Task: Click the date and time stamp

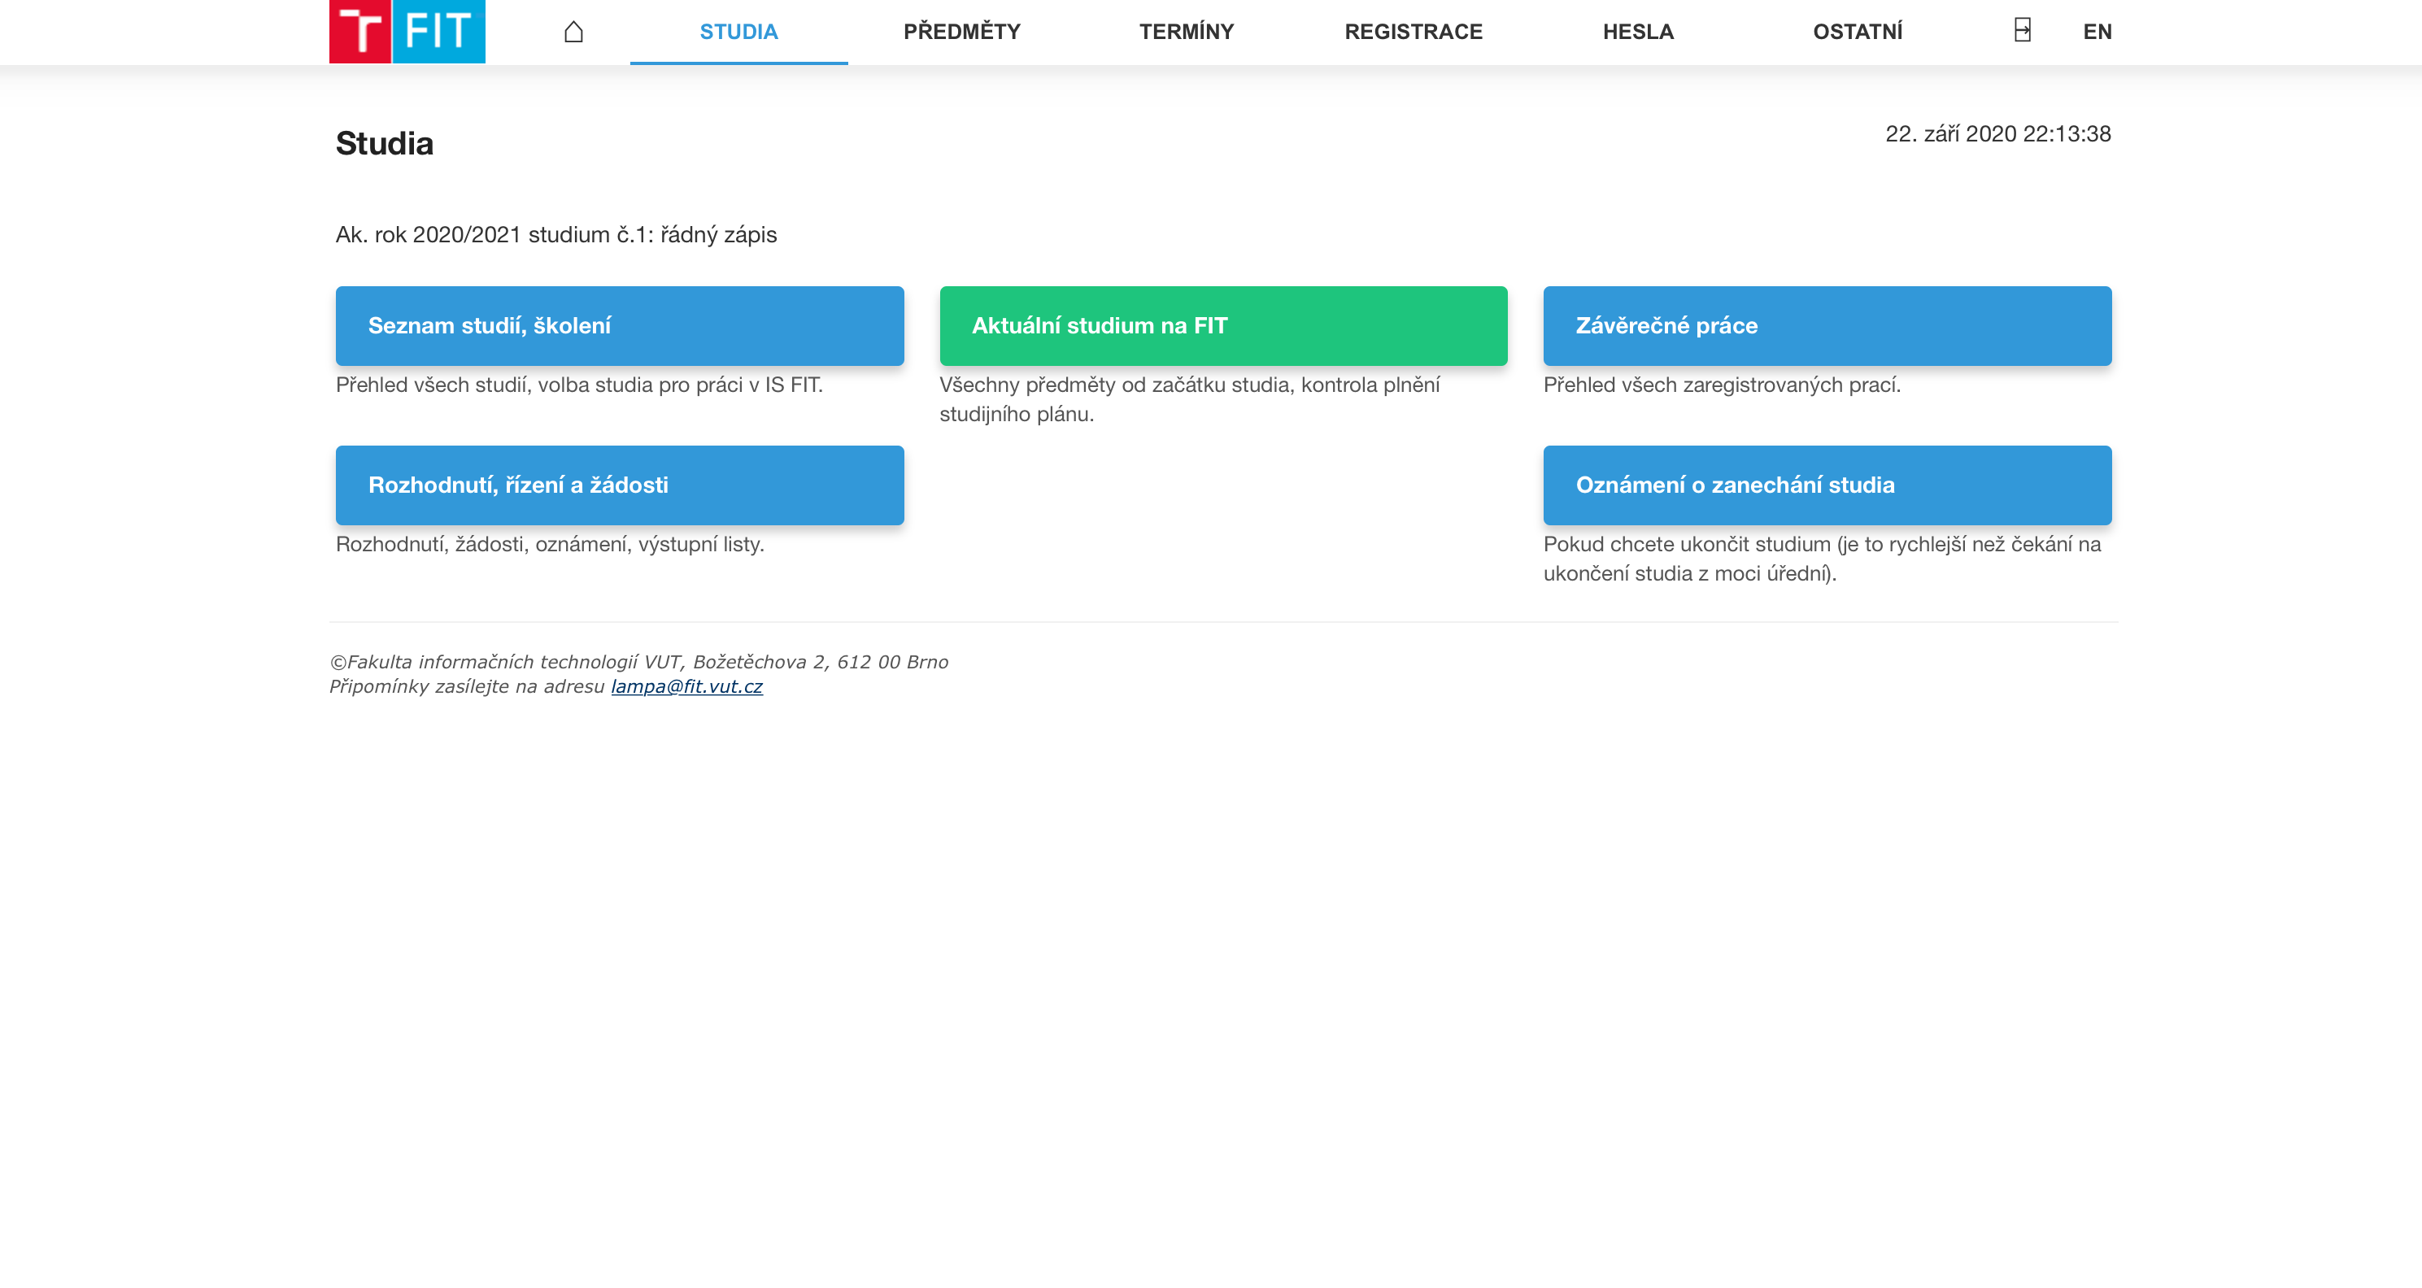Action: pos(1997,134)
